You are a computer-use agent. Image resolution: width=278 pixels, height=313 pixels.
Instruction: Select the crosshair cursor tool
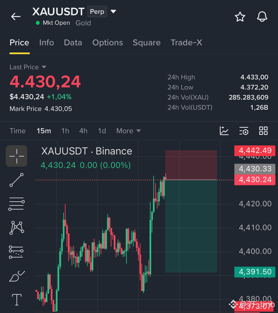tap(16, 156)
